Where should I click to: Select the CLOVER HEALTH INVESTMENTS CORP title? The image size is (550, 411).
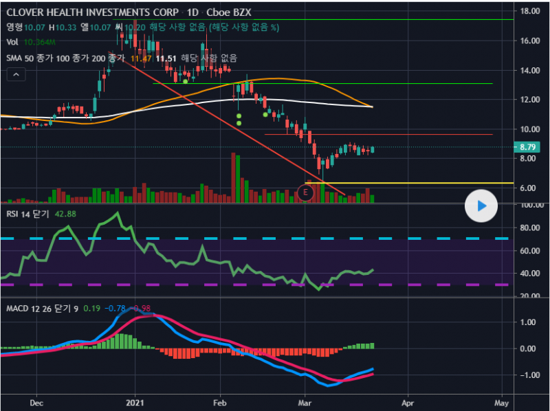[x=93, y=12]
